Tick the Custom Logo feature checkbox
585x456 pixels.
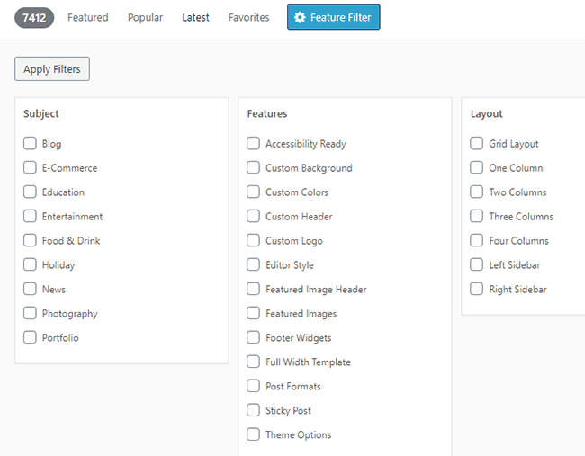click(254, 240)
